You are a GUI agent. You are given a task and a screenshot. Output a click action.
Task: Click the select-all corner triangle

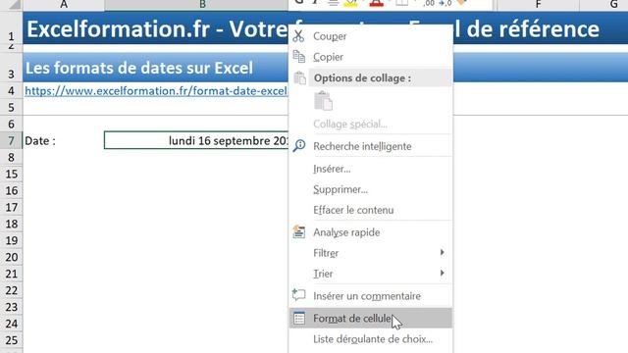pyautogui.click(x=14, y=4)
